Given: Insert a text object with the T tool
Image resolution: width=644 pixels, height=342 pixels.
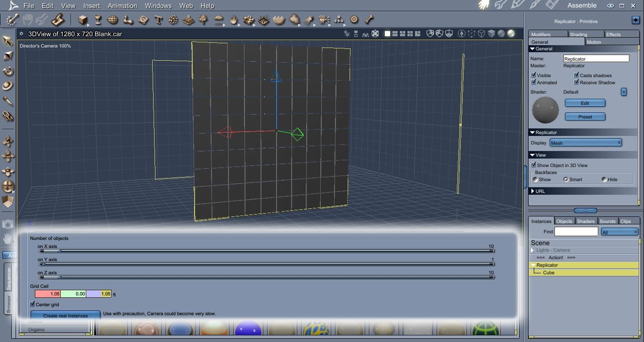Looking at the screenshot, I should coord(158,20).
